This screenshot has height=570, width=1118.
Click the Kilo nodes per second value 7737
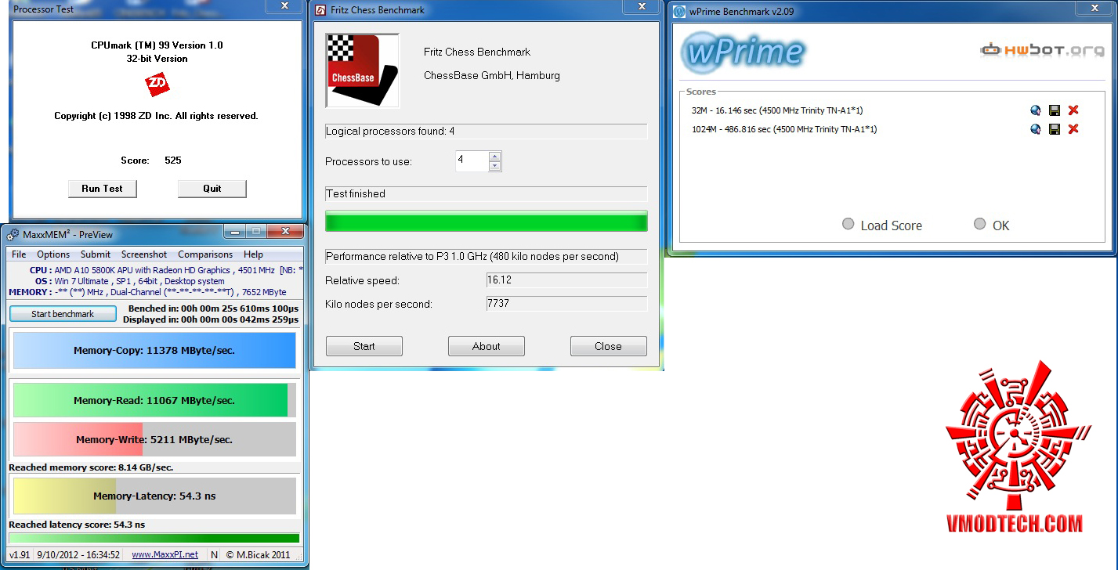567,304
